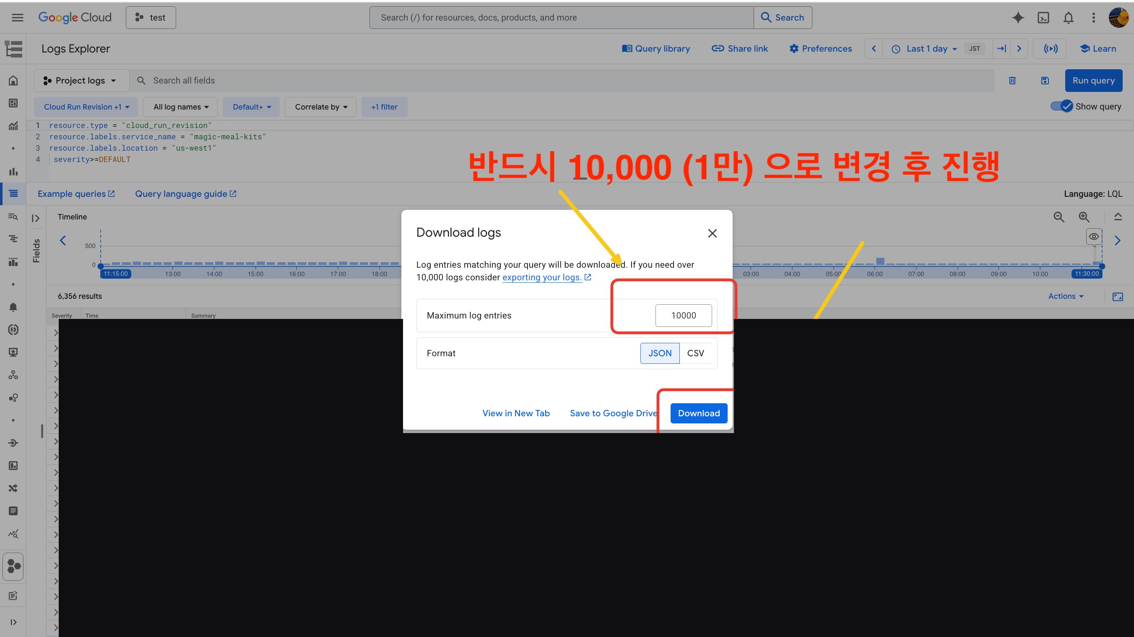The height and width of the screenshot is (637, 1134).
Task: Jump to now arrow icon
Action: (1001, 49)
